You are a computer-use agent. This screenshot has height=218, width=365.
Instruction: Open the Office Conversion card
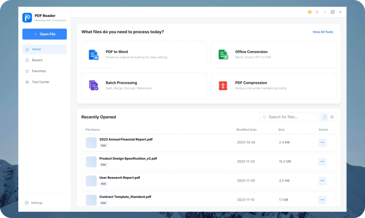(x=274, y=55)
